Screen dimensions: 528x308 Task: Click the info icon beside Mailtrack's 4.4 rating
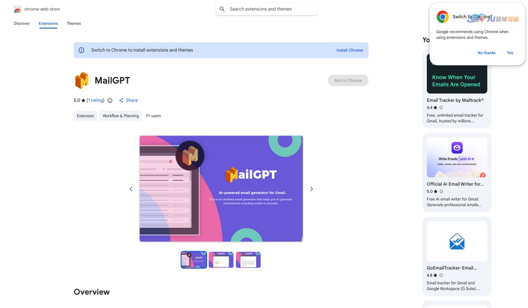pos(441,107)
